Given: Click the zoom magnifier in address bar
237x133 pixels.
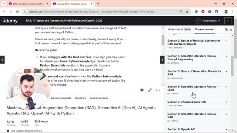Looking at the screenshot, I should point(181,11).
